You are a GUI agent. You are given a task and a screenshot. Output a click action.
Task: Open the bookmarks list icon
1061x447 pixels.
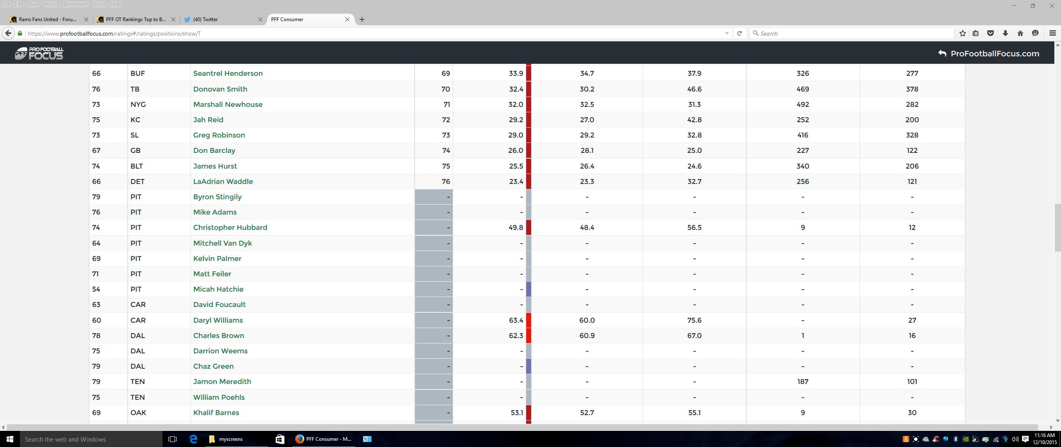pyautogui.click(x=976, y=33)
